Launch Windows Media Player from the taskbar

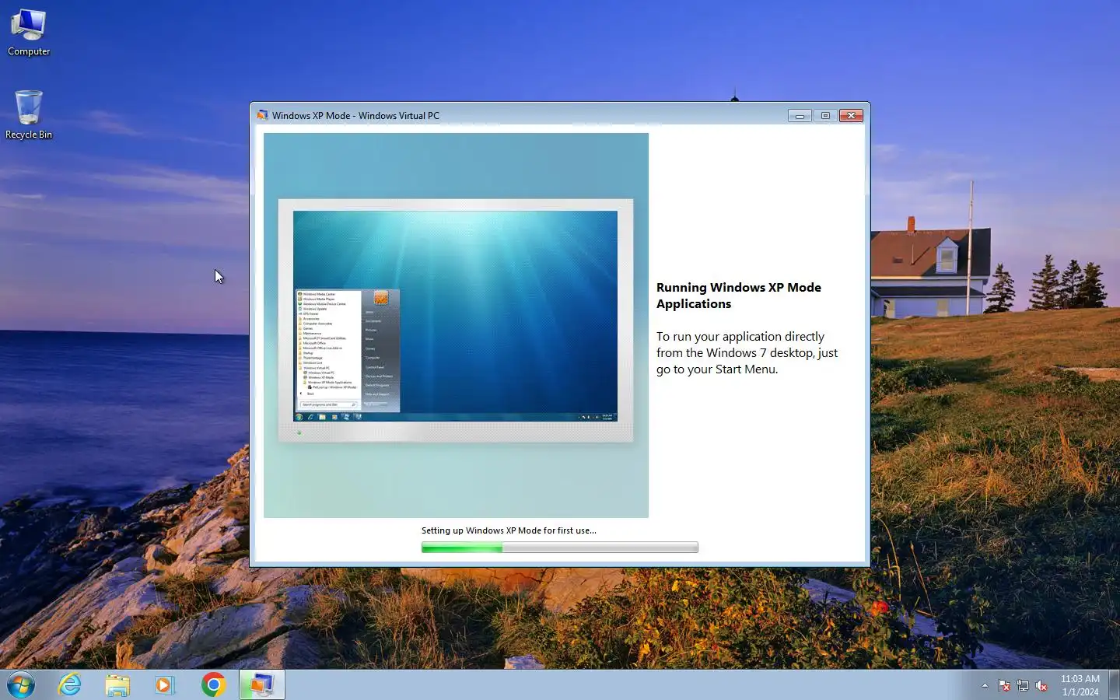click(x=164, y=685)
